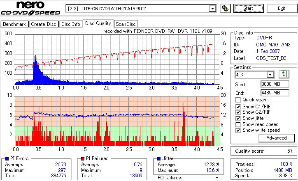
Task: Click the red PI Failures legend square
Action: tap(83, 159)
